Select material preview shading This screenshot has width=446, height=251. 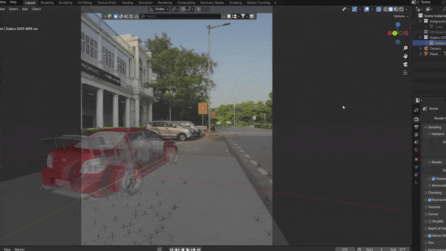coord(396,9)
